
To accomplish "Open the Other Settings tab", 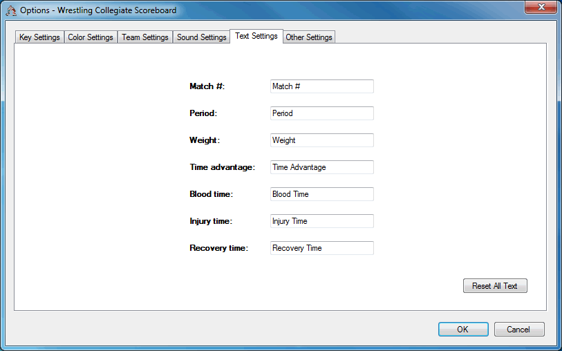I will point(309,37).
